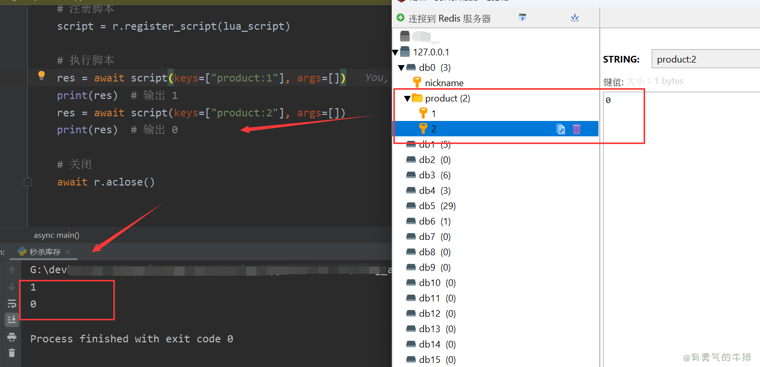Viewport: 760px width, 367px height.
Task: Copy key name icon on selected row
Action: (x=561, y=129)
